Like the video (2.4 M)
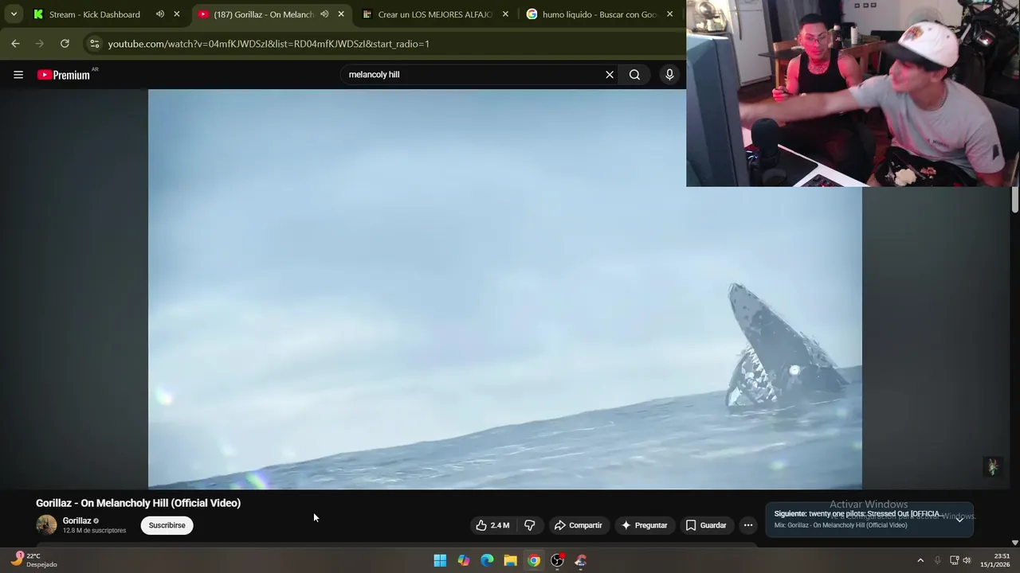Screen dimensions: 1020x573 coord(492,525)
